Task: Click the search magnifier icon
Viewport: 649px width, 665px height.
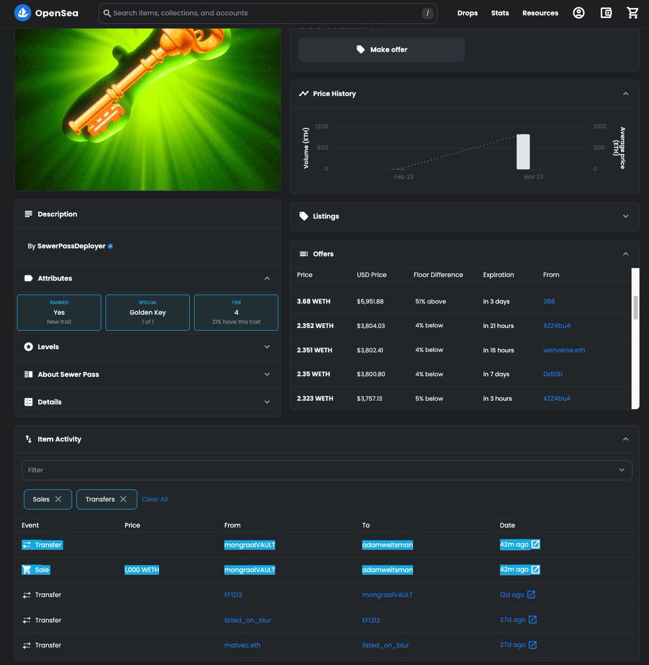Action: (107, 13)
